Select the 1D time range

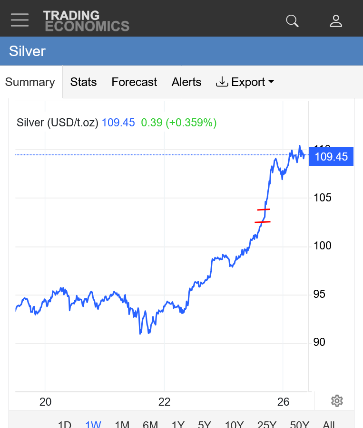(x=65, y=424)
